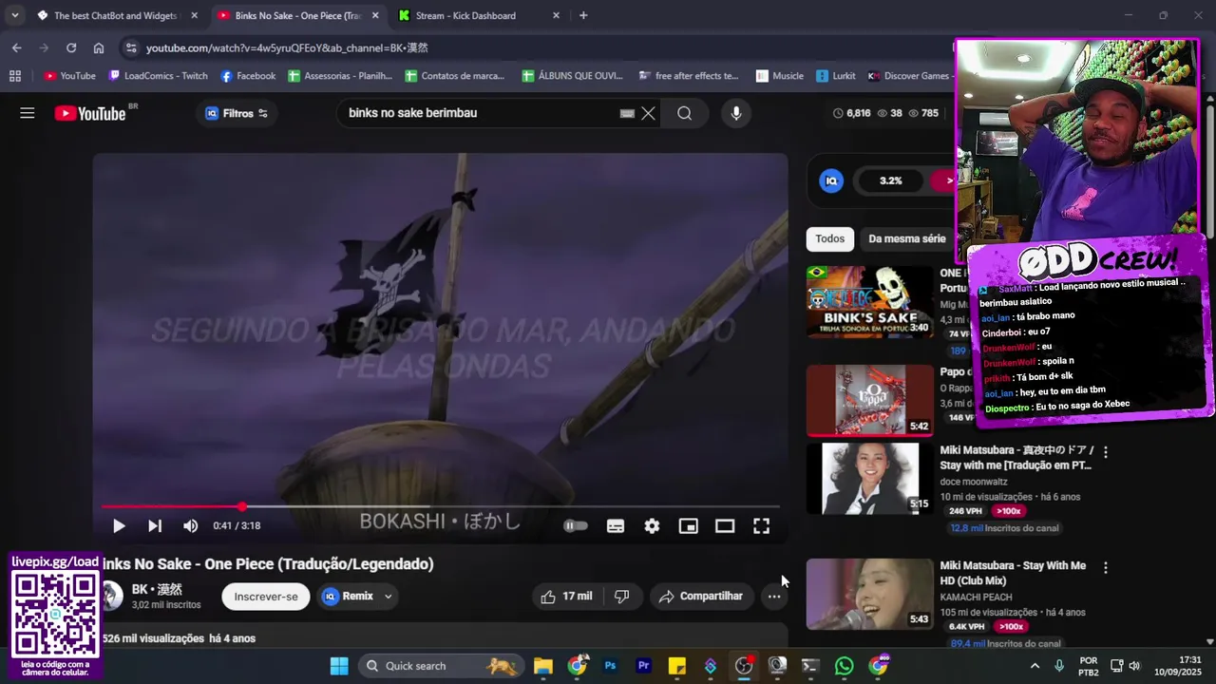1216x684 pixels.
Task: Dislike the video
Action: [621, 596]
